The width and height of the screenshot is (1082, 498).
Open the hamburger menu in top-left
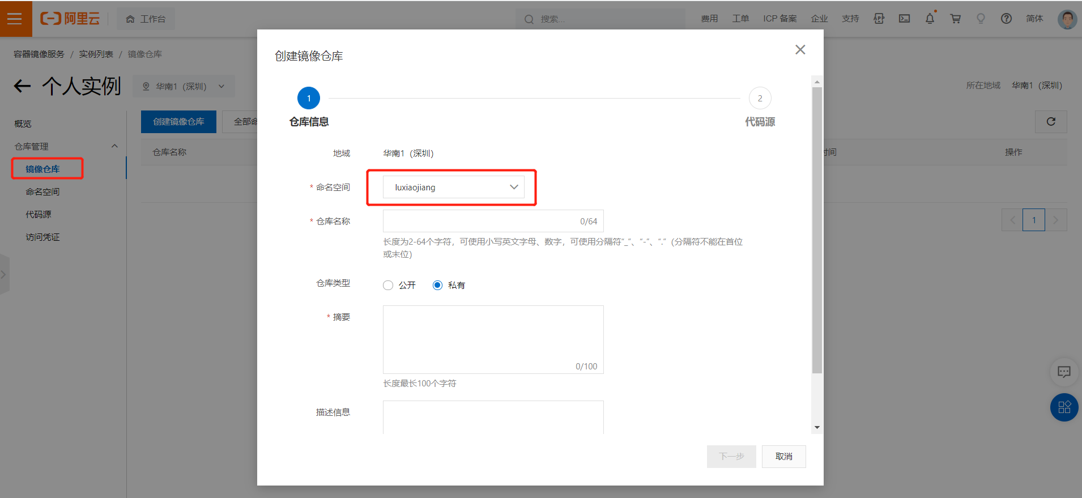(x=15, y=19)
